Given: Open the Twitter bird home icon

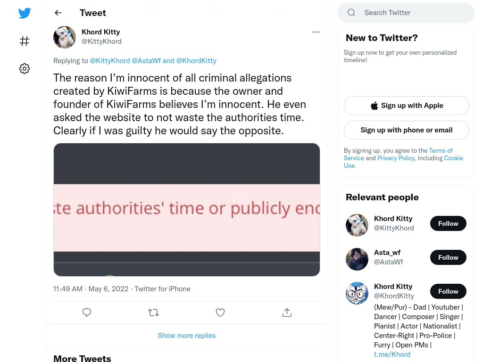Looking at the screenshot, I should (25, 13).
